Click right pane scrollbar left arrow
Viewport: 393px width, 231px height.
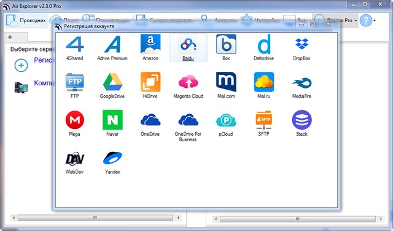click(x=216, y=219)
